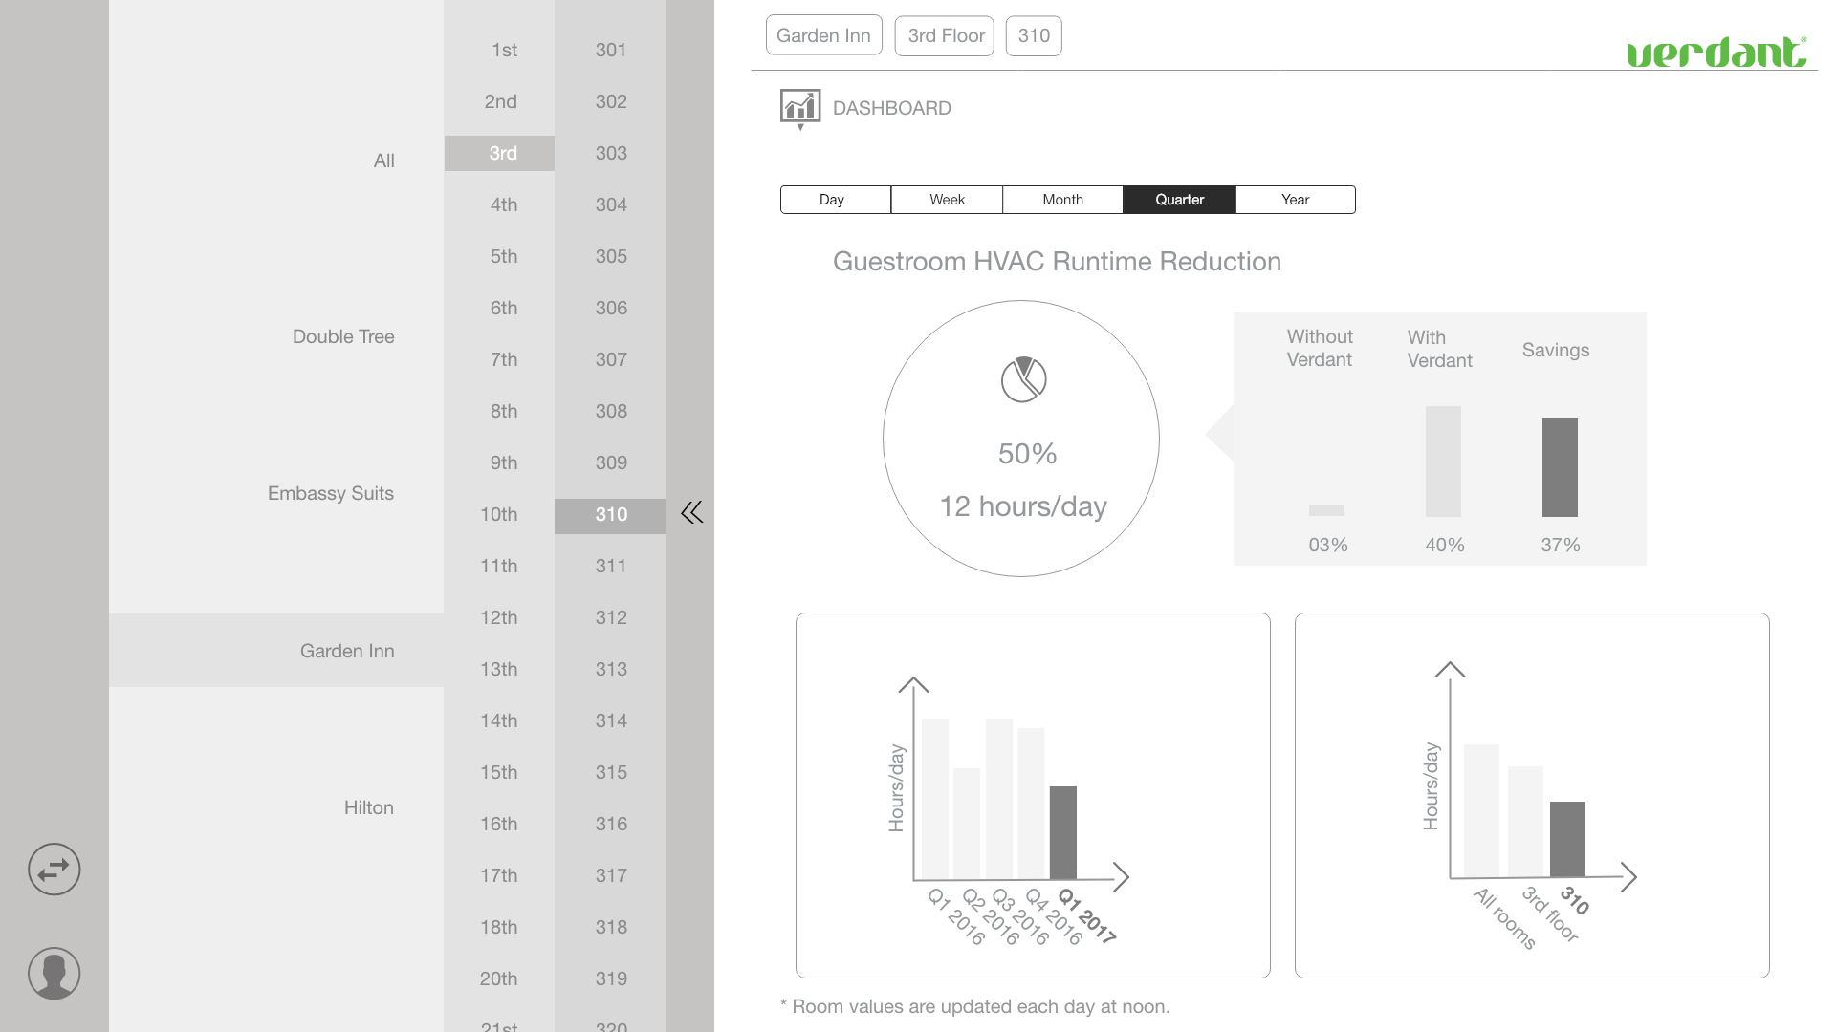Open the user profile avatar icon
This screenshot has width=1836, height=1032.
click(x=54, y=973)
